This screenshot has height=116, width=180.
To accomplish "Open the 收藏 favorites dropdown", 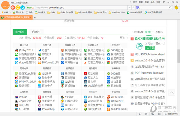I will coord(10,13).
